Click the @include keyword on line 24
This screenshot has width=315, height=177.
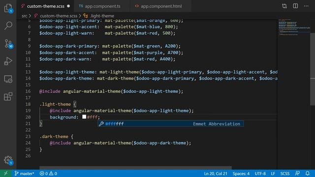coord(60,143)
